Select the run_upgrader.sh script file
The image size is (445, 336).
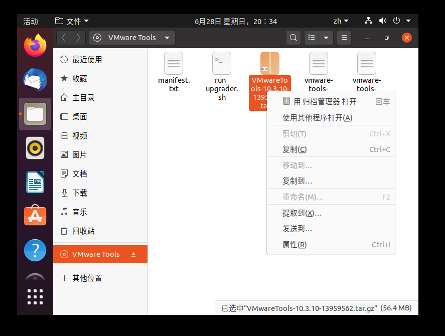[222, 63]
